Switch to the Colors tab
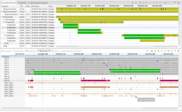This screenshot has width=182, height=112. [x=55, y=51]
